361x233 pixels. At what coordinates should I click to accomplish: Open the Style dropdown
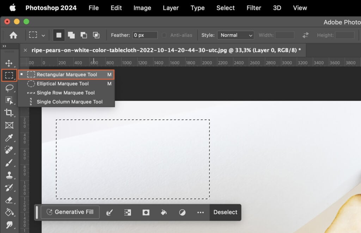pyautogui.click(x=235, y=35)
